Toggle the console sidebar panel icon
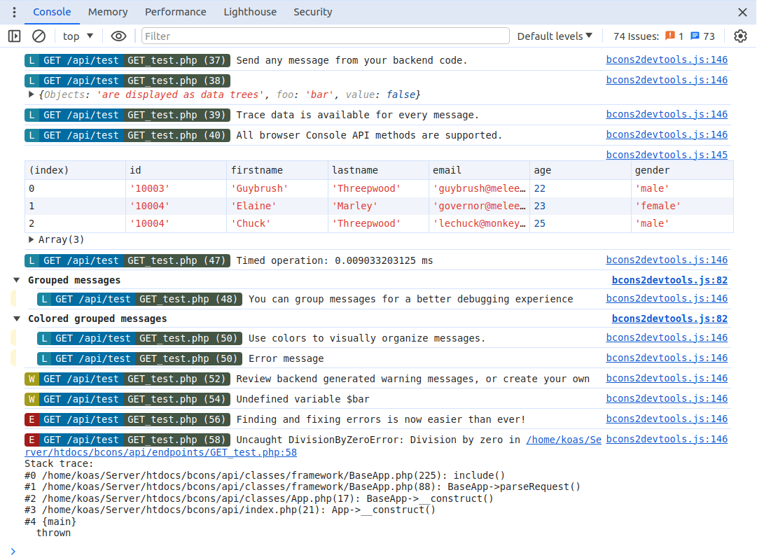 tap(15, 36)
